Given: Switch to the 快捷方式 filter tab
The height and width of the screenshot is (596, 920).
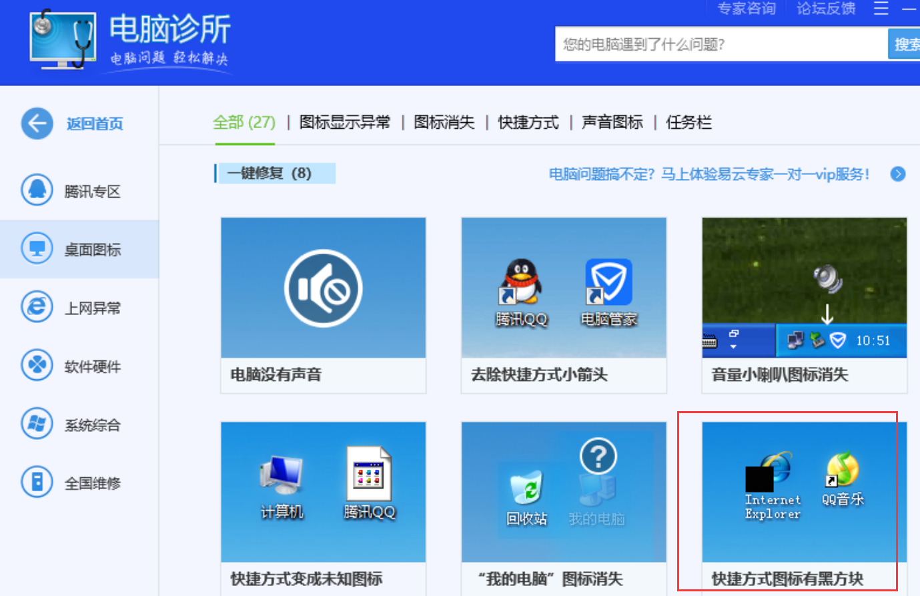Looking at the screenshot, I should (528, 123).
